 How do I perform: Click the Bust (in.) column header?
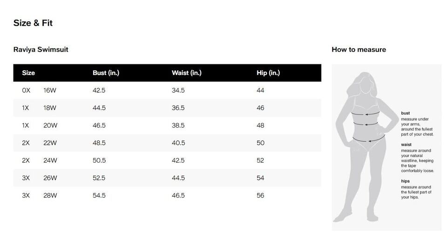(x=106, y=73)
